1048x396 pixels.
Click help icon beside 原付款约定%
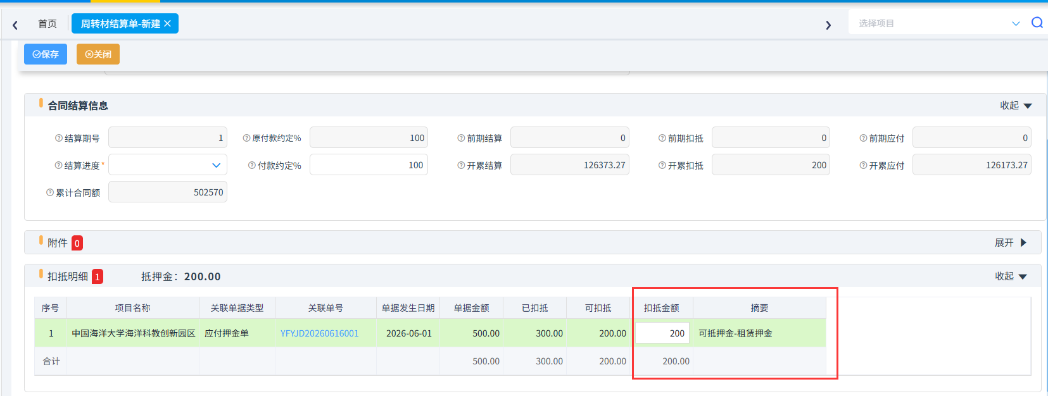(x=247, y=138)
